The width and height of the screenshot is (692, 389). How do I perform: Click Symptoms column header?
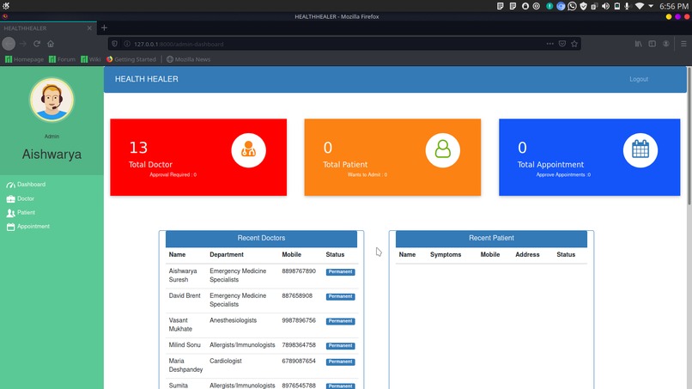coord(446,255)
